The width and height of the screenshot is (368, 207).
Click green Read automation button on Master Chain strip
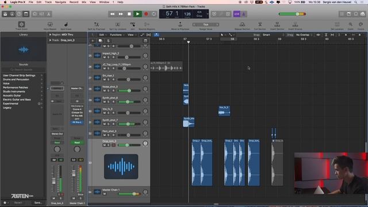tap(77, 143)
